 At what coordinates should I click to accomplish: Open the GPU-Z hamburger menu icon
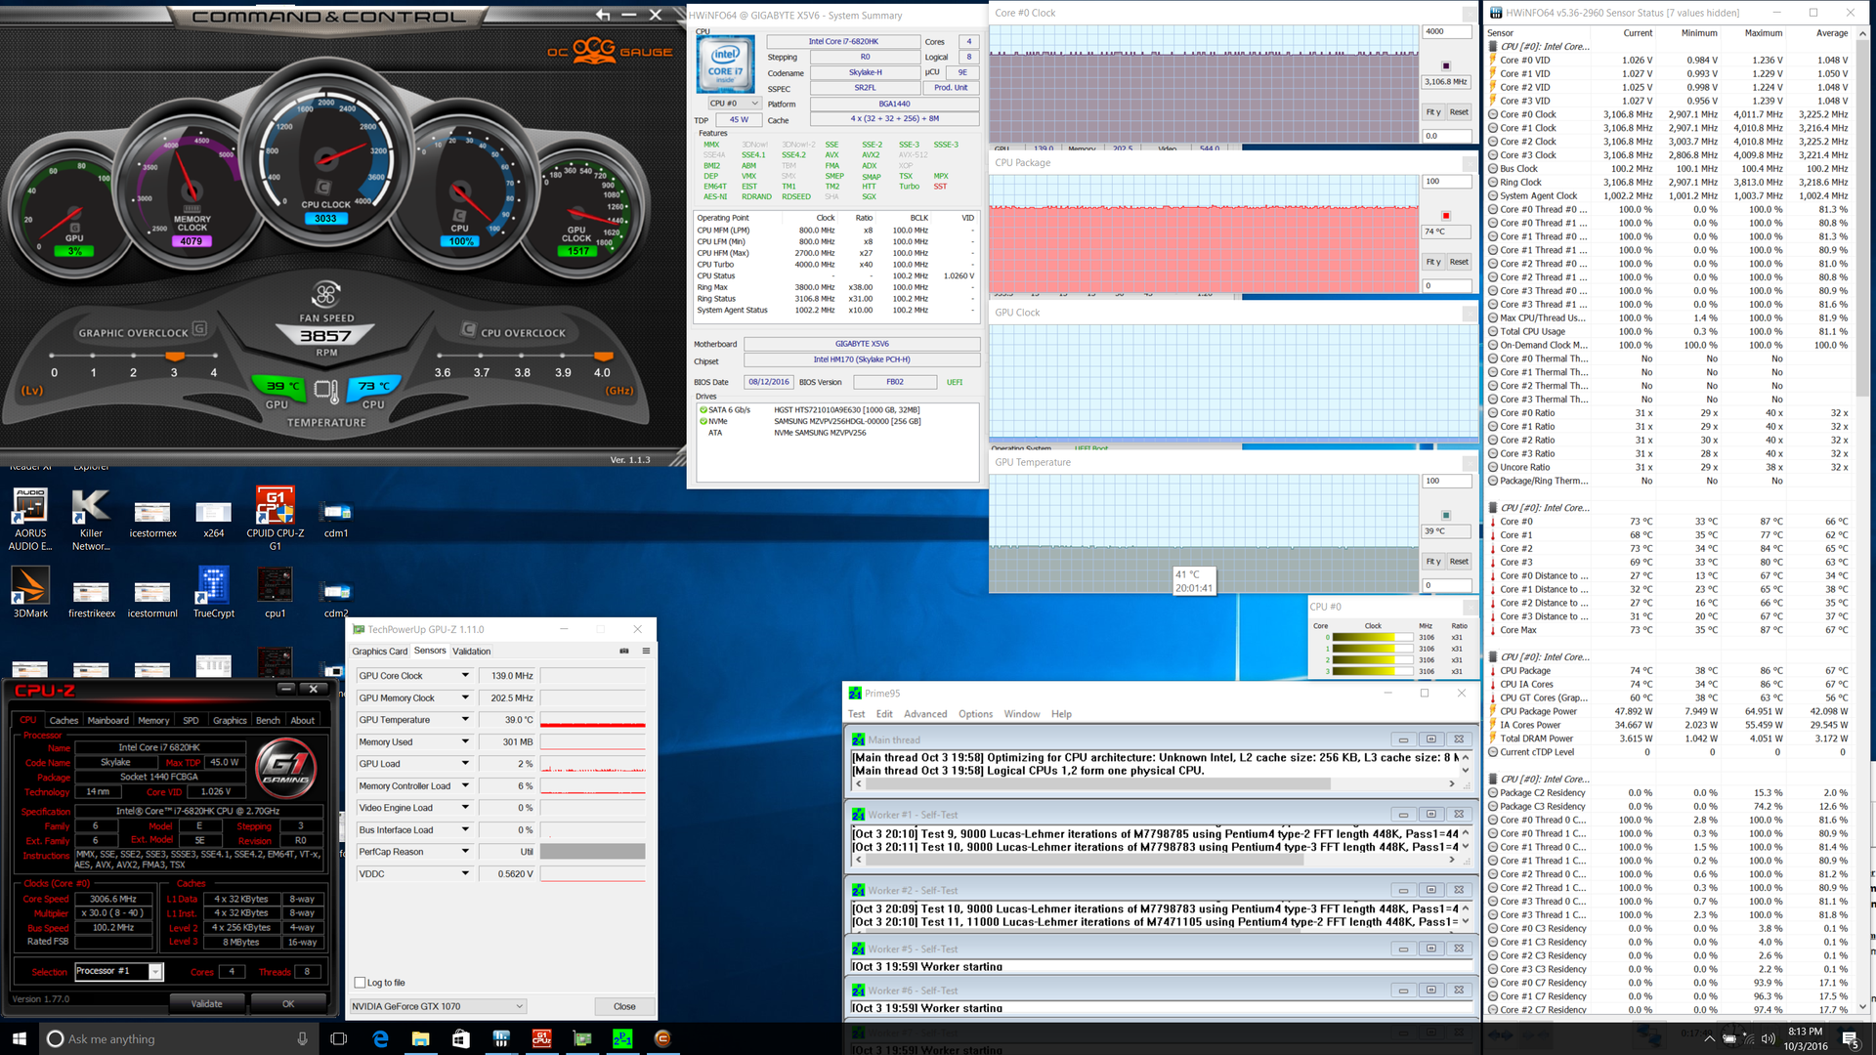click(646, 651)
